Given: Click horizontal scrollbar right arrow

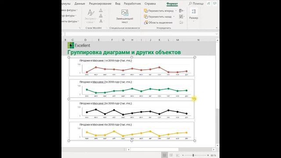Looking at the screenshot, I should click(214, 149).
